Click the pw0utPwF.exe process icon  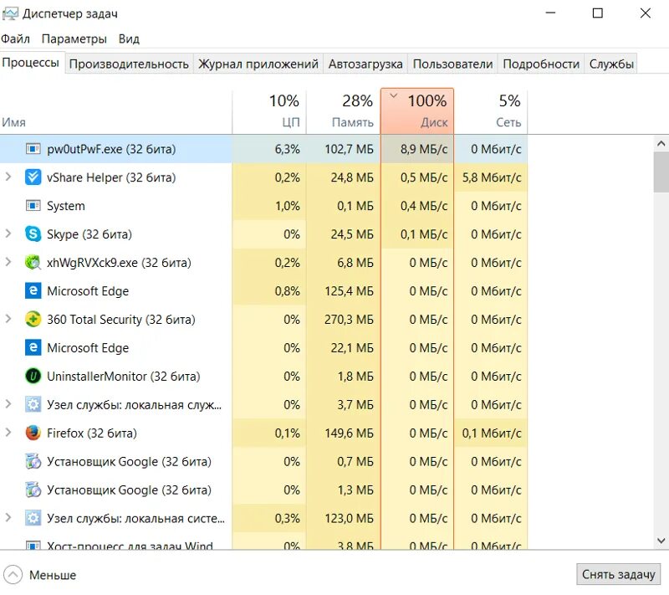[33, 149]
